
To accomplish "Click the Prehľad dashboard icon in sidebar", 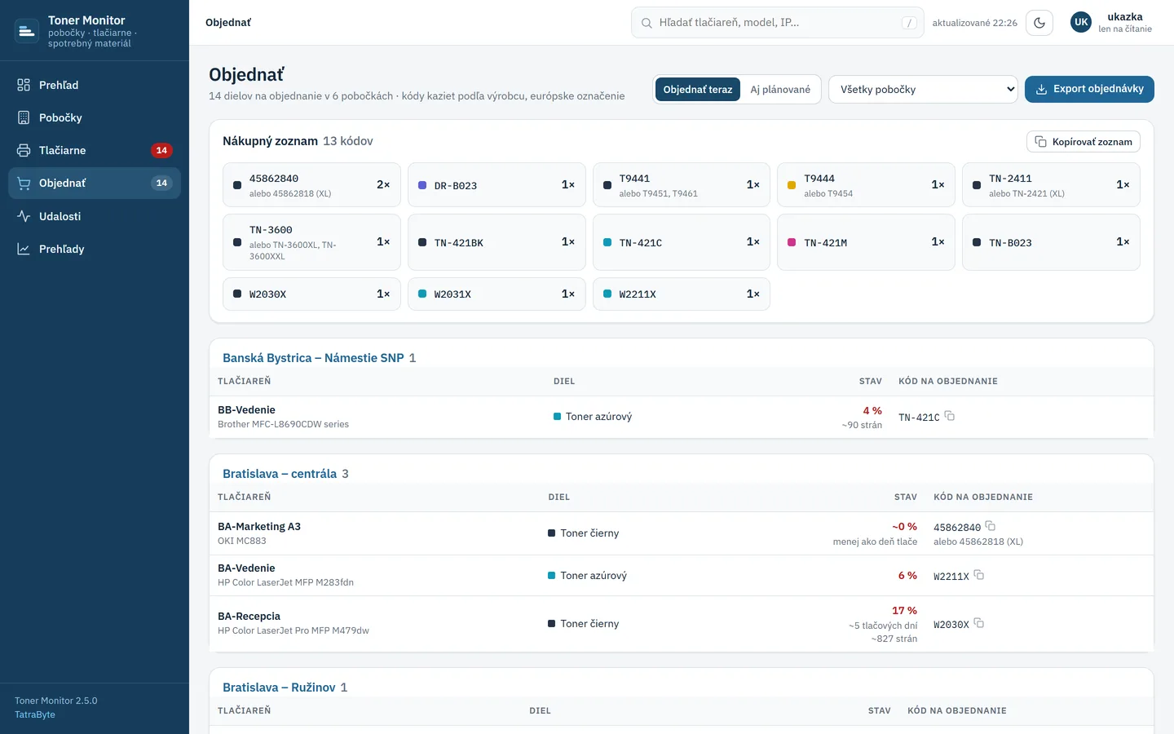I will click(24, 85).
